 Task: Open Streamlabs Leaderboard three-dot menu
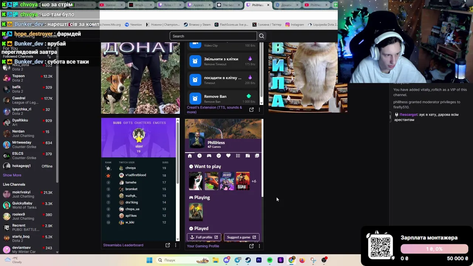pos(176,245)
